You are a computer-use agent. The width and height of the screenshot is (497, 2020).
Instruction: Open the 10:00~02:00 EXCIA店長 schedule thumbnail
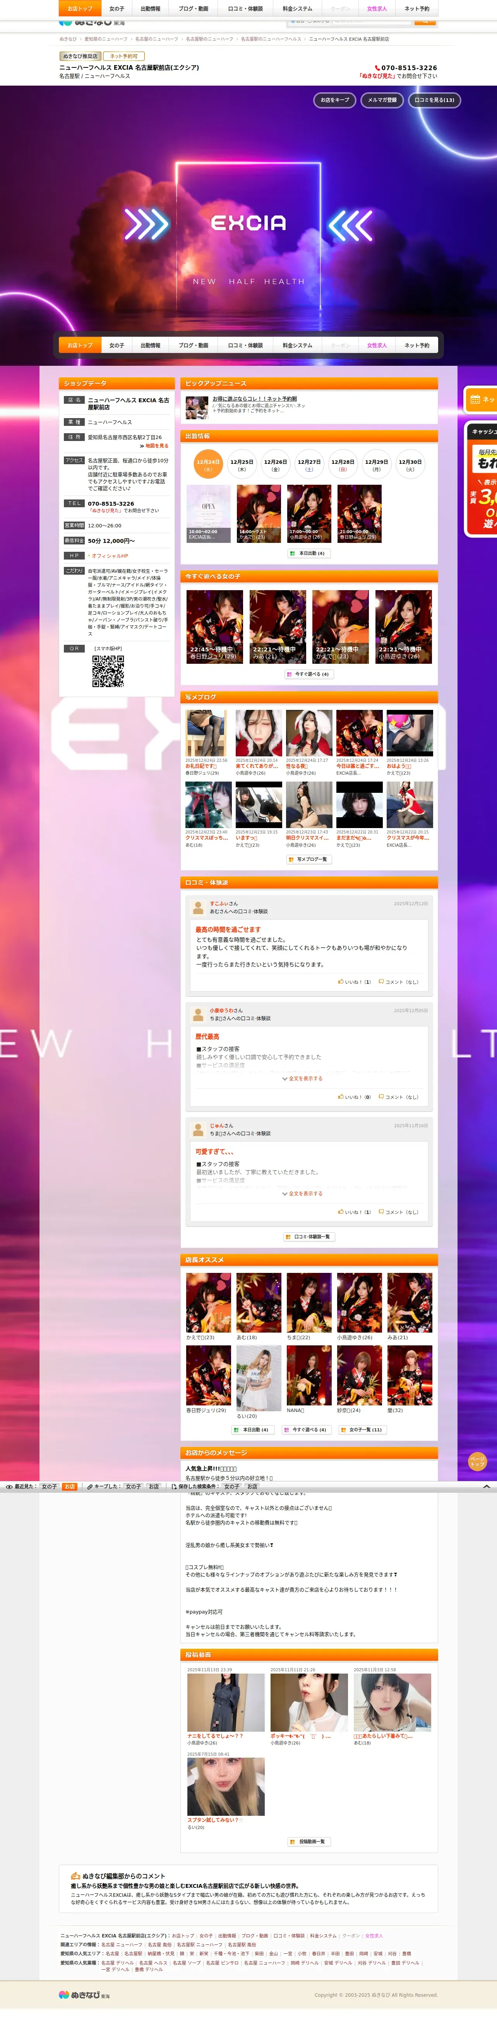(209, 514)
